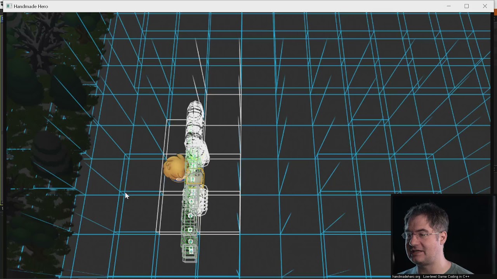Click the Handmade Hero window icon

pyautogui.click(x=9, y=6)
